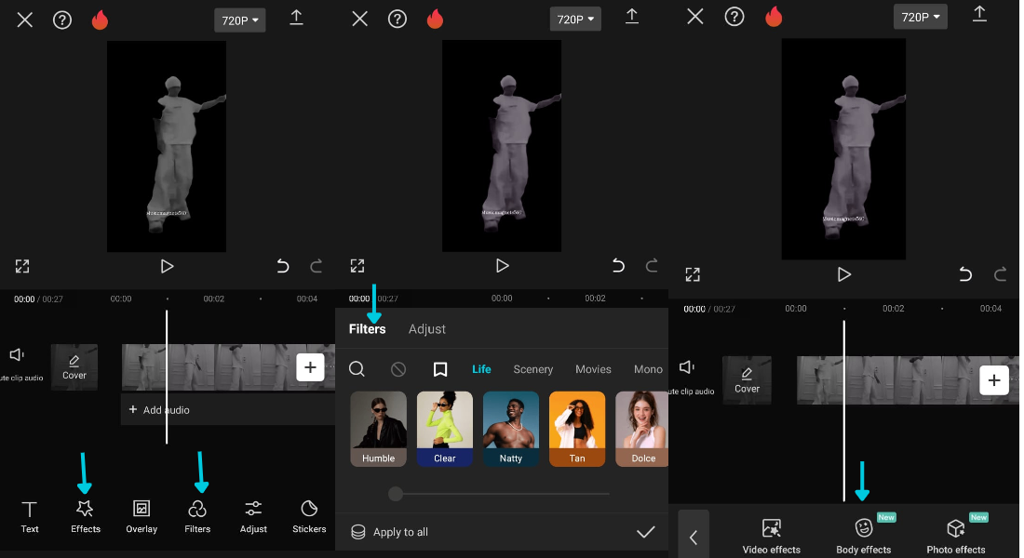Play the video in right panel
The height and width of the screenshot is (558, 1024).
[843, 274]
